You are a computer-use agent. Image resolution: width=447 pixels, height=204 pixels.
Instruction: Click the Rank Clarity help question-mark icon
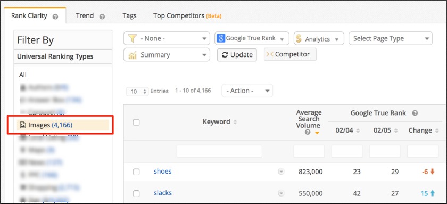[x=55, y=17]
